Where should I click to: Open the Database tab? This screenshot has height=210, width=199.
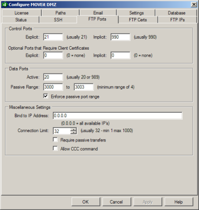coord(177,13)
